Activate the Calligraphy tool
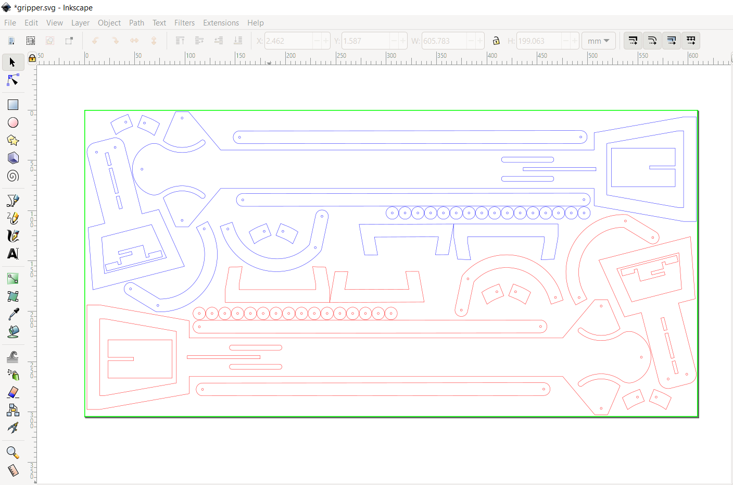The height and width of the screenshot is (485, 733). [x=12, y=236]
